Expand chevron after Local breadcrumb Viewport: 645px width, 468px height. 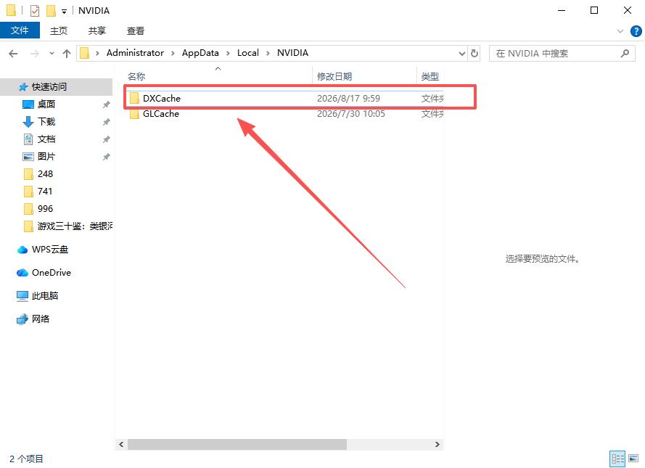click(268, 54)
